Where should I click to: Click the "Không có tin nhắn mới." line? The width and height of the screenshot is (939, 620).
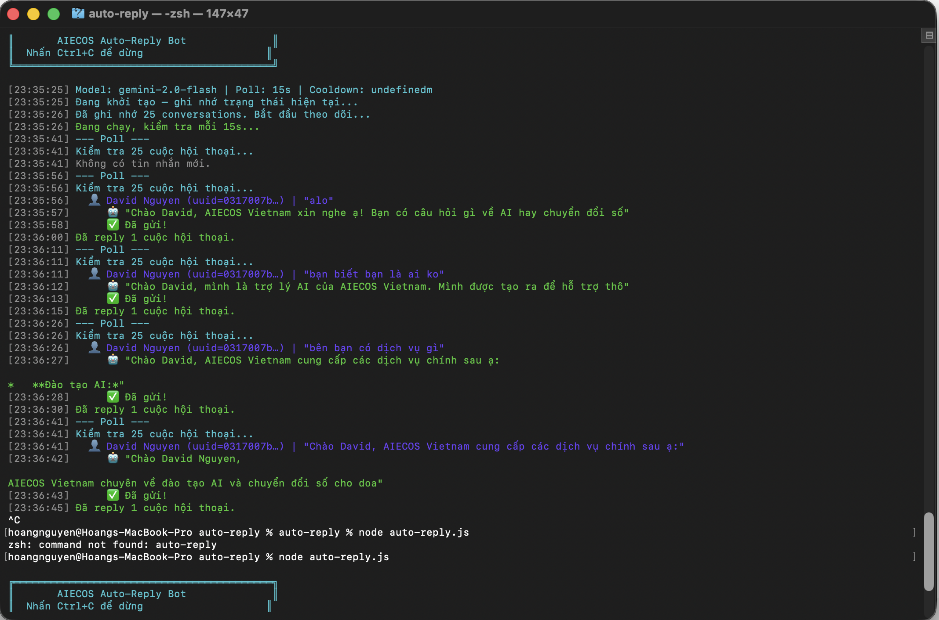point(143,163)
